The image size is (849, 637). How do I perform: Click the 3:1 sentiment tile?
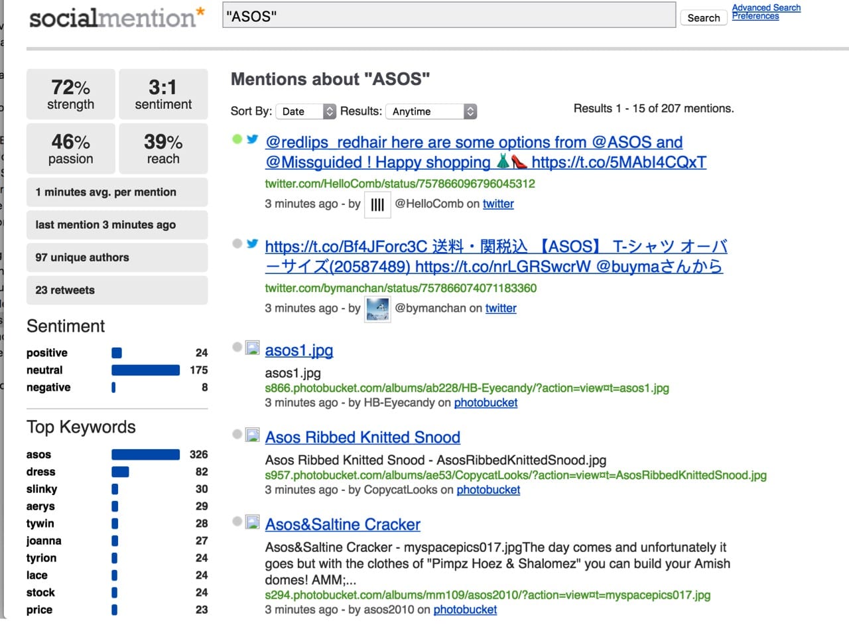point(163,94)
